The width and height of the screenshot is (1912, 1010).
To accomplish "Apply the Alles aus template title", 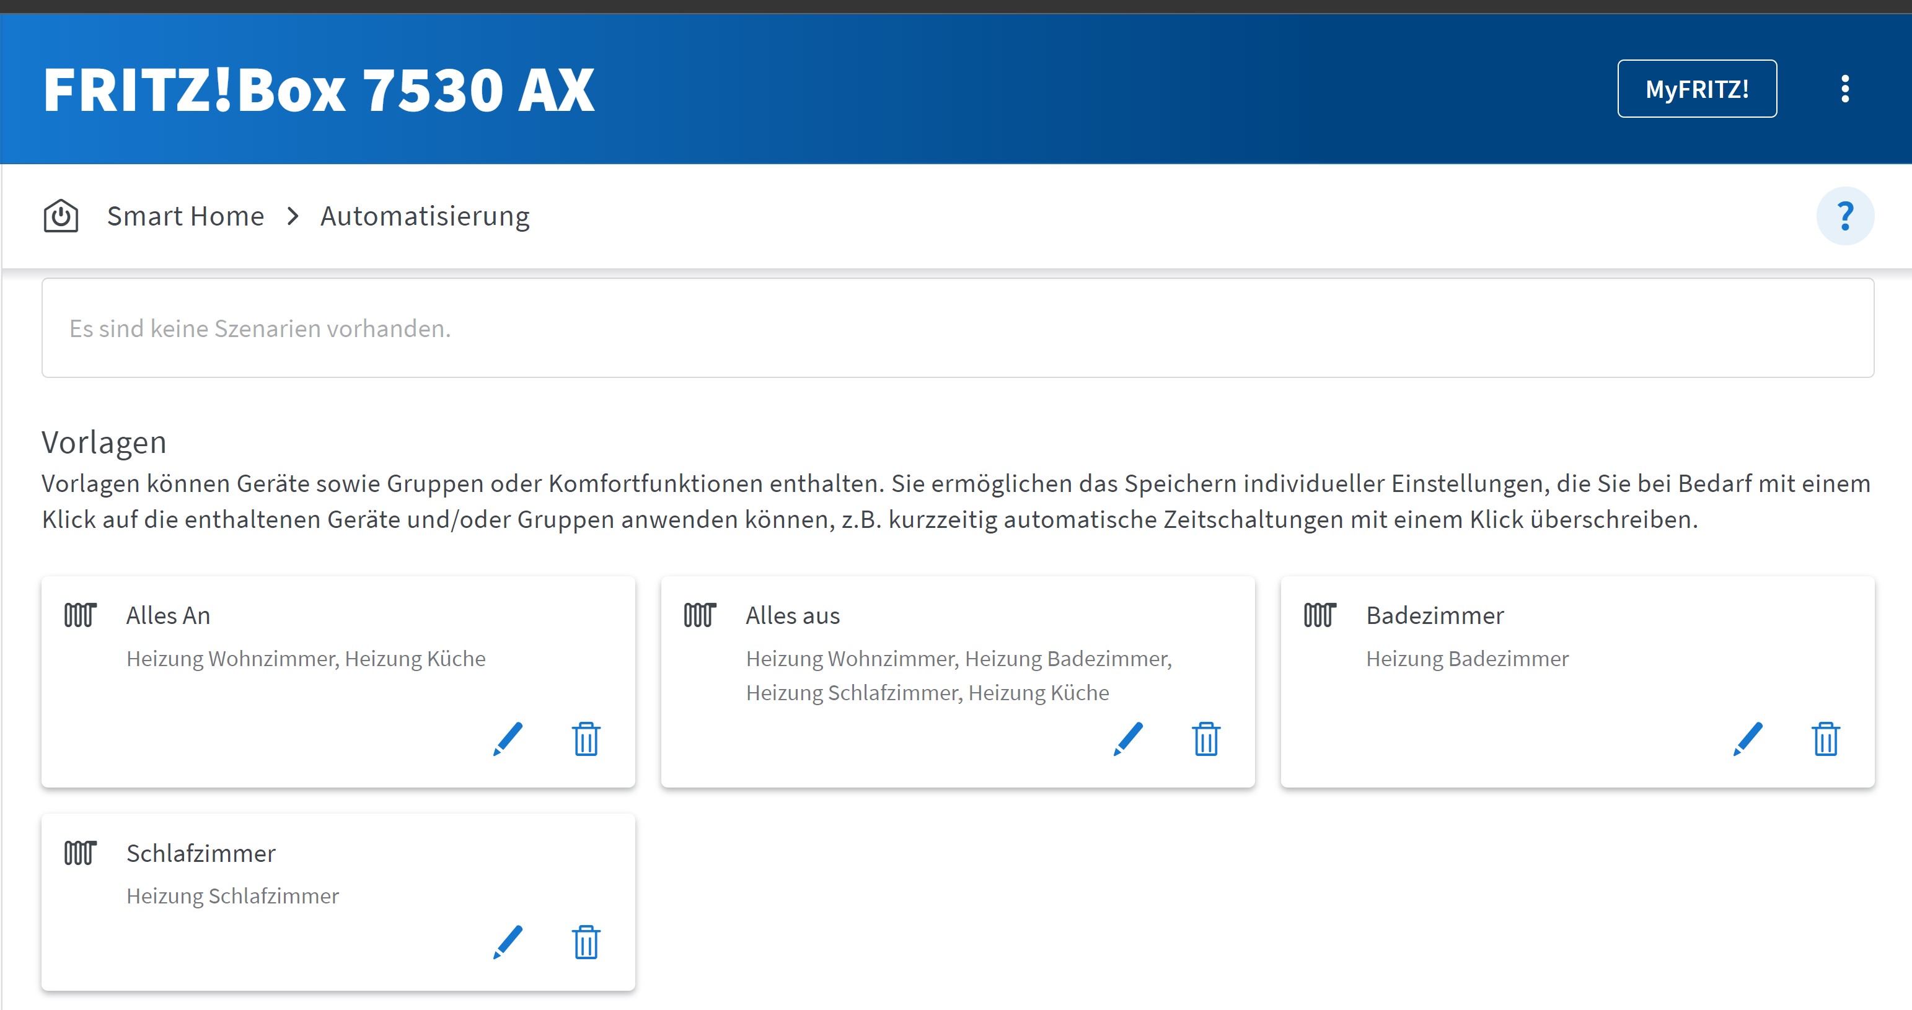I will pyautogui.click(x=793, y=615).
